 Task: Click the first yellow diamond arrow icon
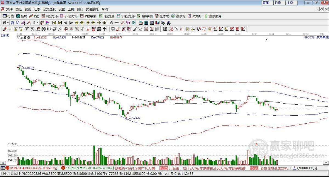tap(76, 22)
